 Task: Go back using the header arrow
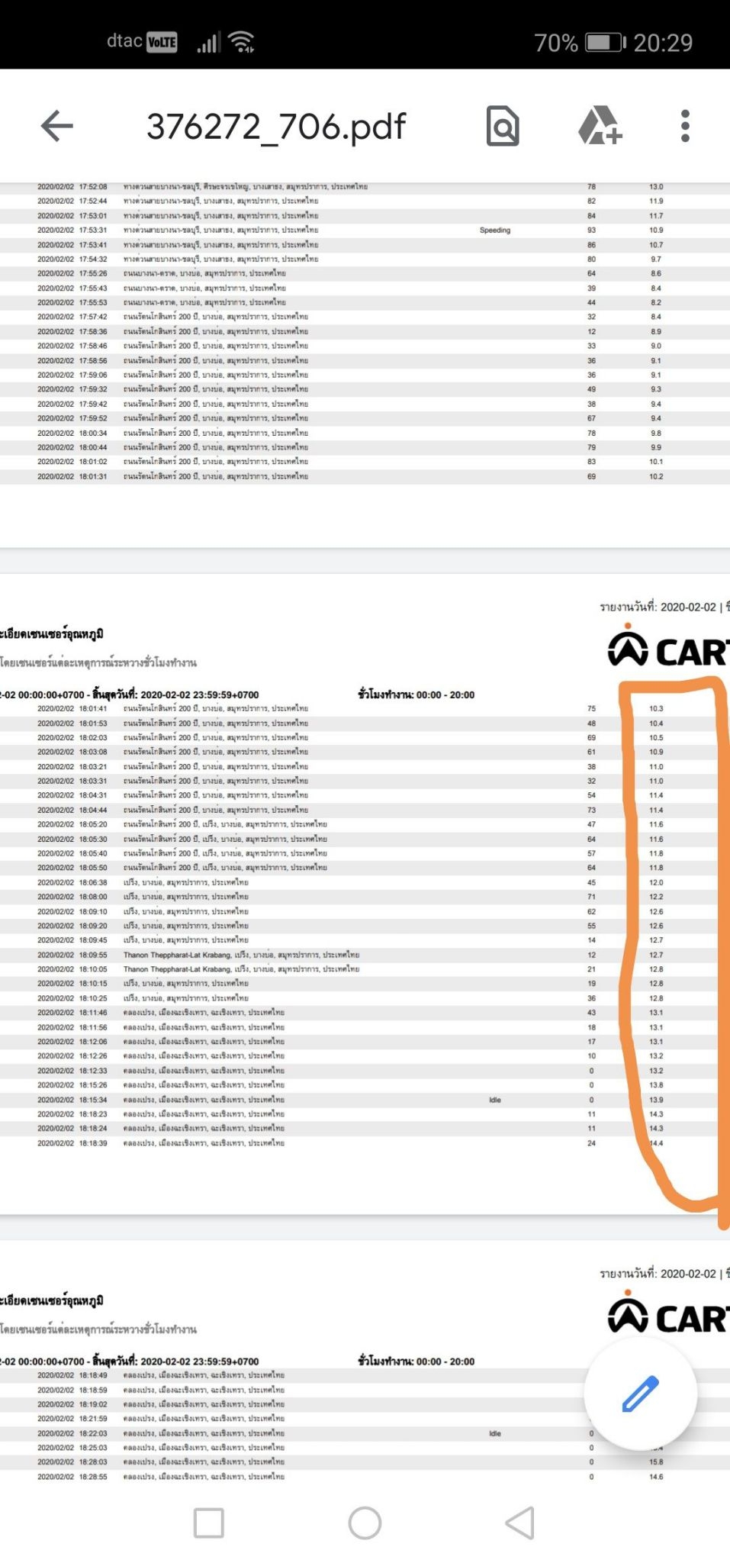click(x=57, y=126)
